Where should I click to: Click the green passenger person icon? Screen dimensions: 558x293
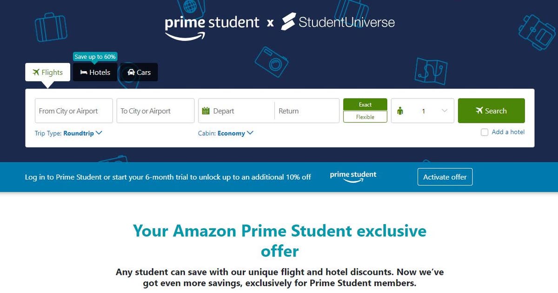pyautogui.click(x=400, y=111)
